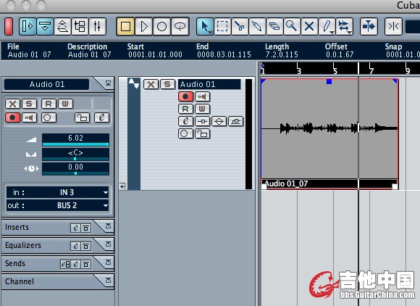Mute Audio 01 track in track list
420x306 pixels.
click(x=151, y=84)
